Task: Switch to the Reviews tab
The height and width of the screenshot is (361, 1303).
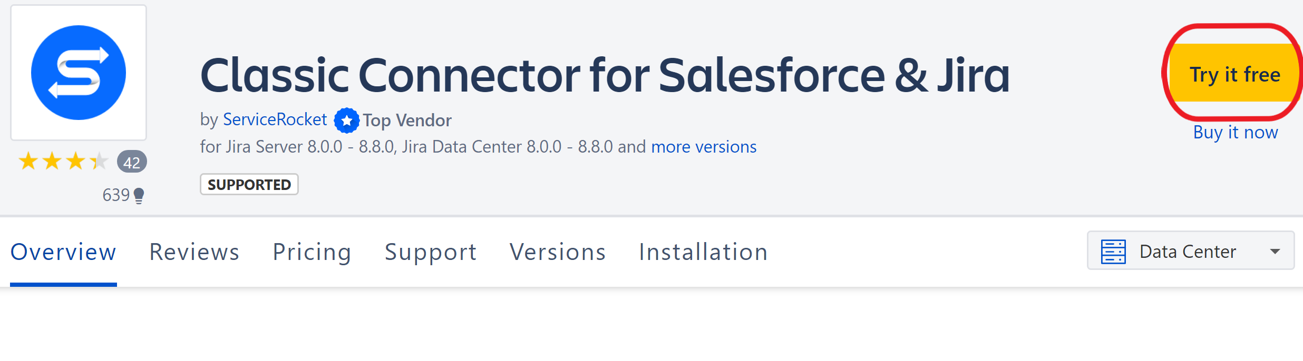Action: pyautogui.click(x=195, y=252)
